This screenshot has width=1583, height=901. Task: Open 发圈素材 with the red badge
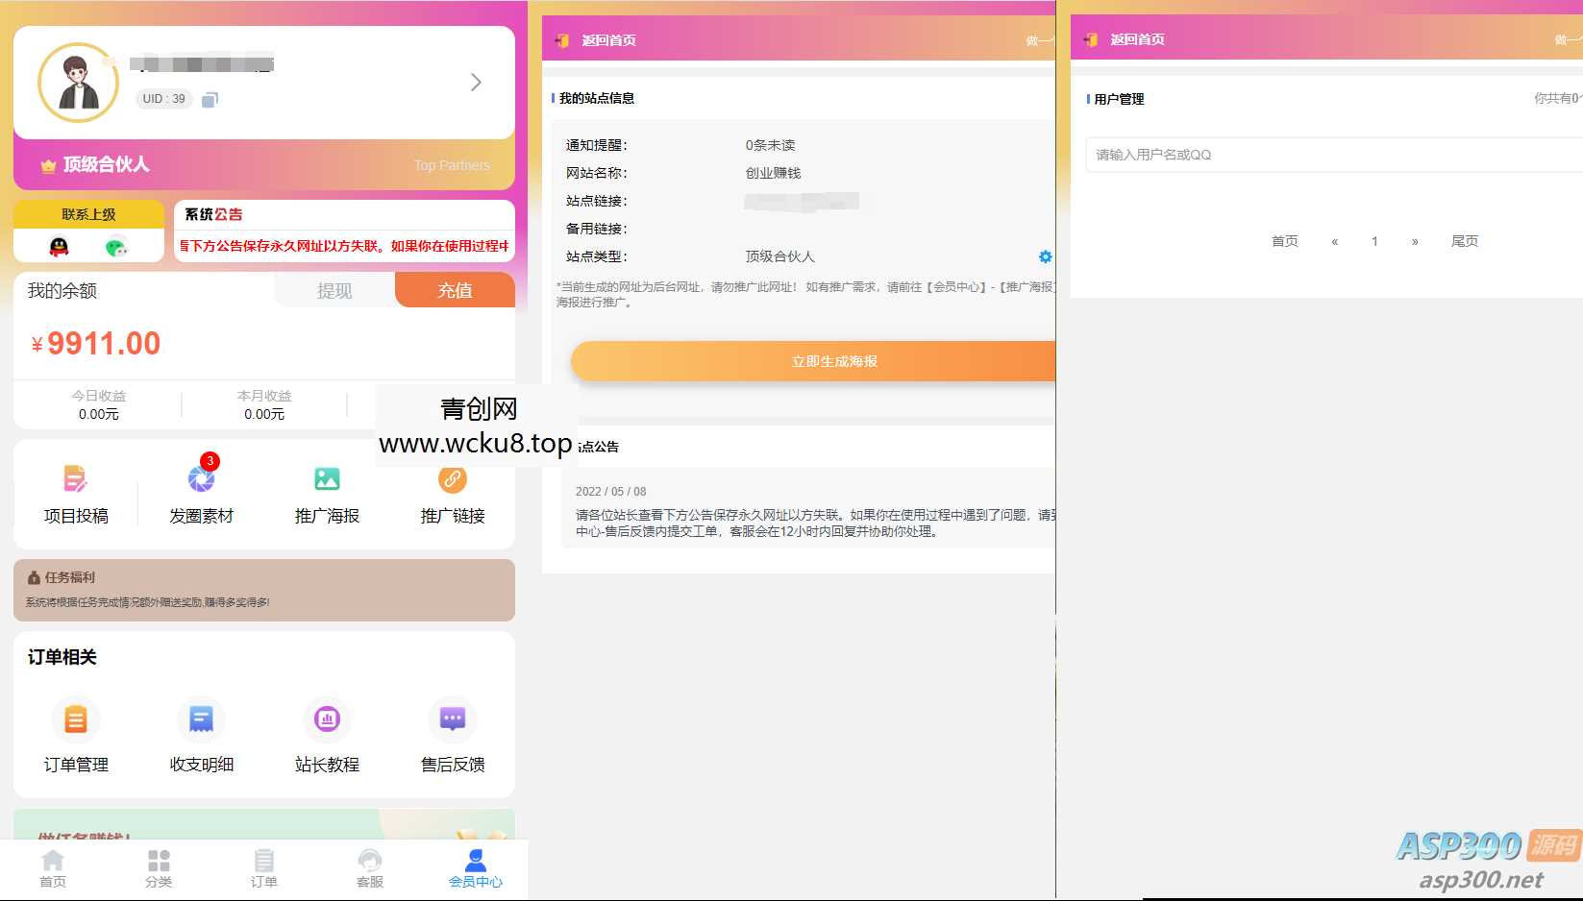(x=201, y=479)
